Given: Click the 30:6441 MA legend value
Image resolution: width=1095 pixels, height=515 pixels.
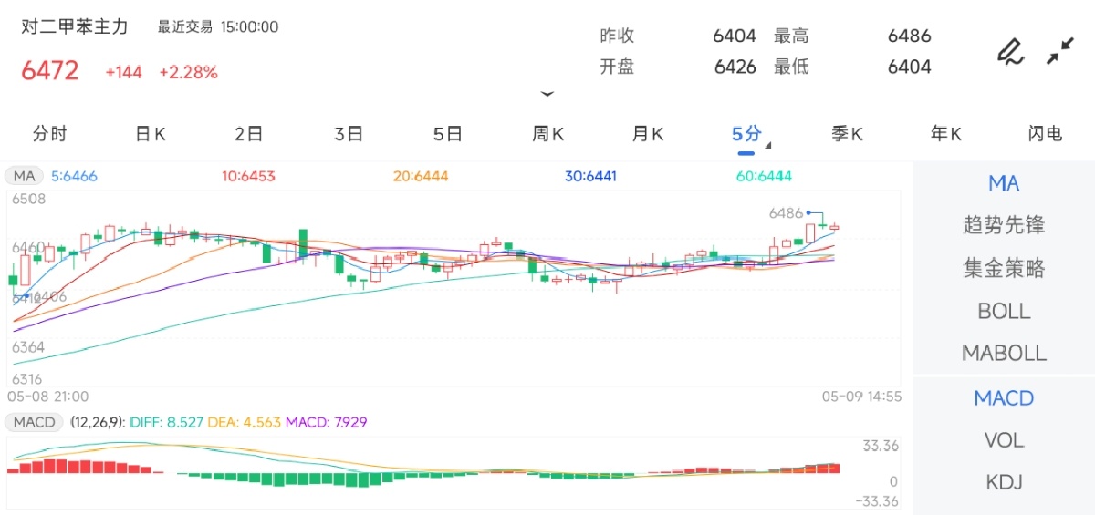Looking at the screenshot, I should click(591, 176).
